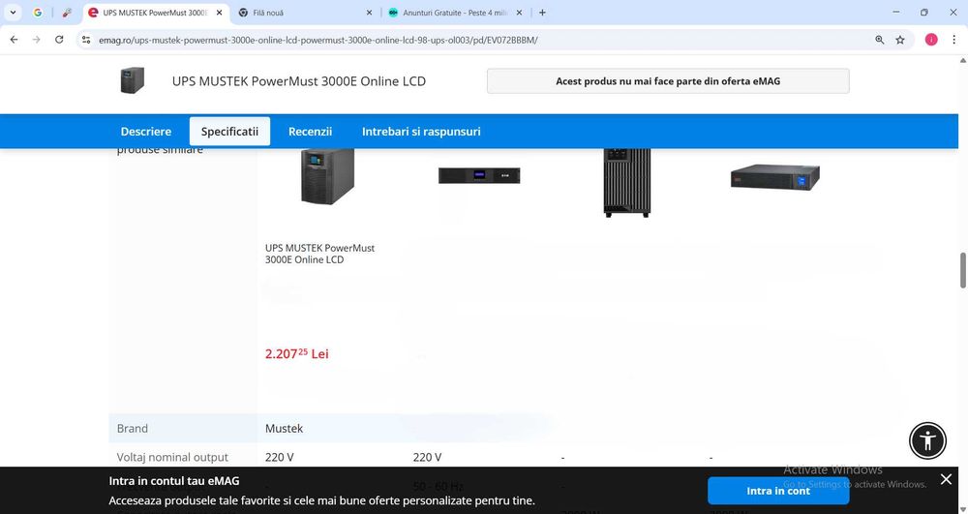Open the tab search dropdown arrow
Image resolution: width=968 pixels, height=514 pixels.
[13, 13]
